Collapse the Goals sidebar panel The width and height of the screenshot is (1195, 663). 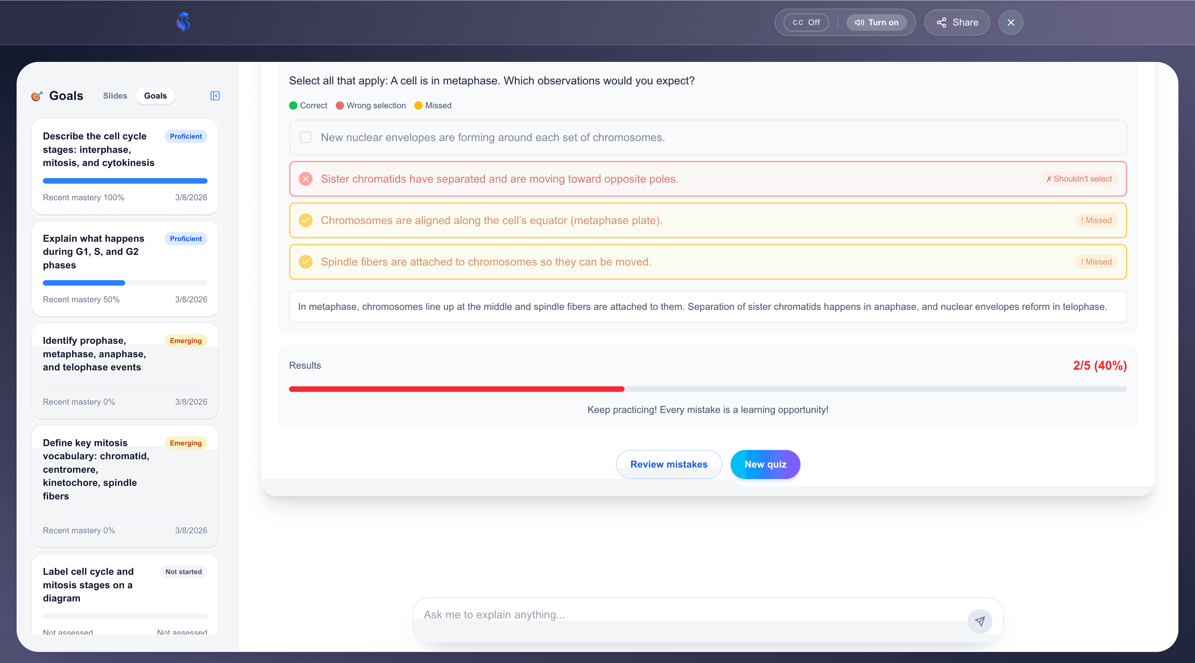pyautogui.click(x=215, y=95)
